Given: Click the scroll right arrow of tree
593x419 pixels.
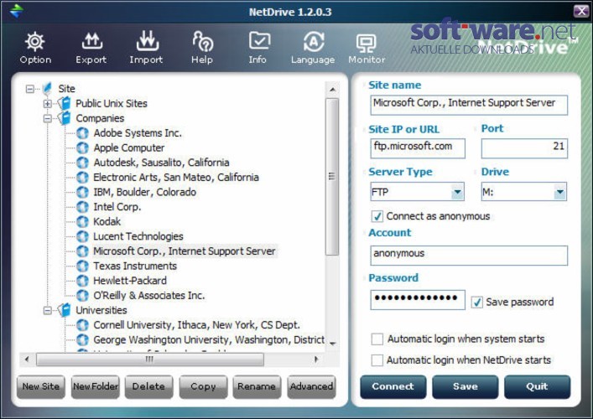Looking at the screenshot, I should pyautogui.click(x=316, y=360).
